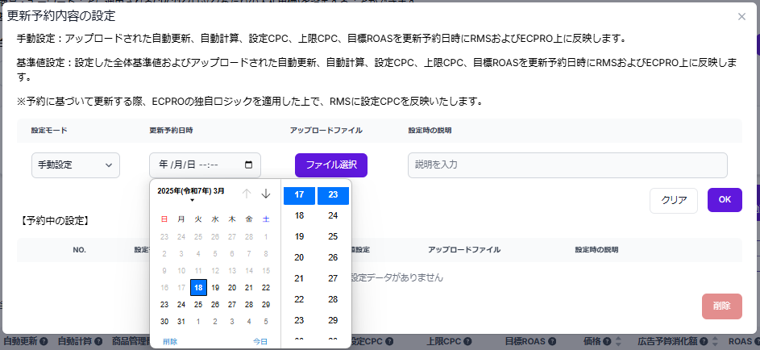This screenshot has width=760, height=350.
Task: Go to next month with down arrow
Action: pyautogui.click(x=266, y=194)
